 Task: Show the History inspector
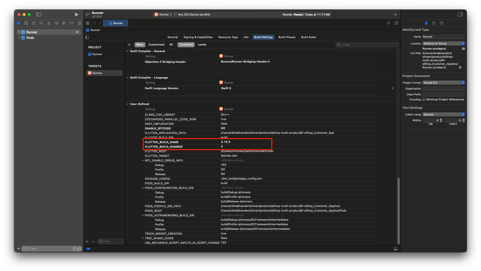pyautogui.click(x=434, y=23)
